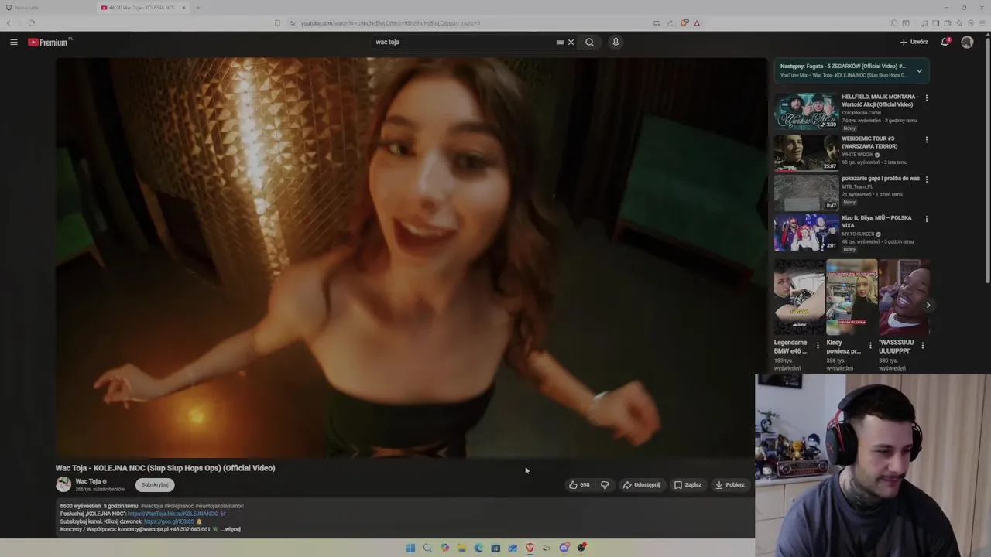Clear the 'wac toja' search text

pyautogui.click(x=571, y=42)
